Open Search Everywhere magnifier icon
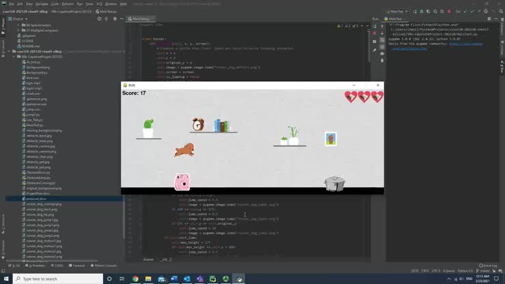 pyautogui.click(x=501, y=12)
